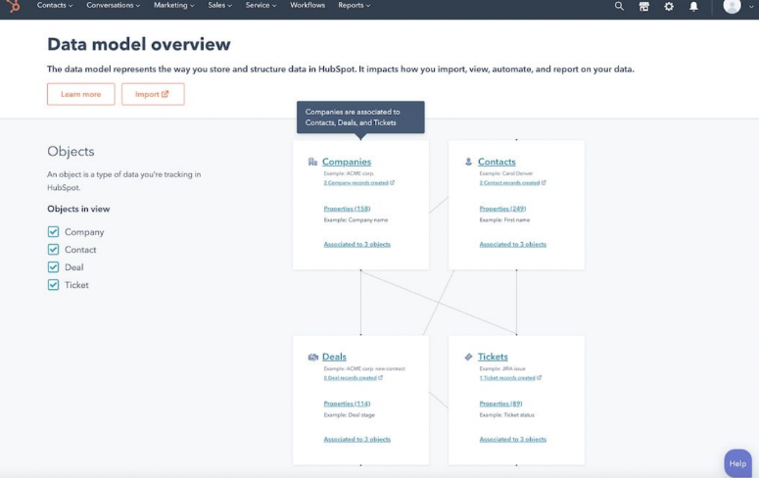759x478 pixels.
Task: Click the Tickets icon
Action: [x=468, y=357]
